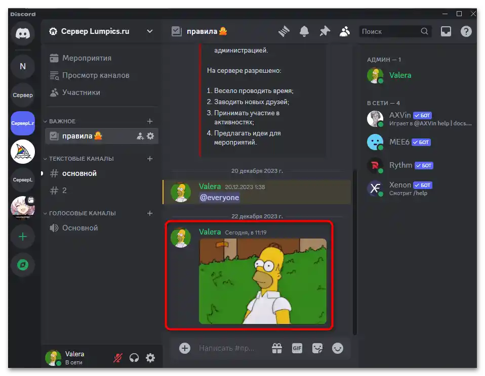Open the Inbox icon in the top bar
Screen dimensions: 485x376
[446, 31]
